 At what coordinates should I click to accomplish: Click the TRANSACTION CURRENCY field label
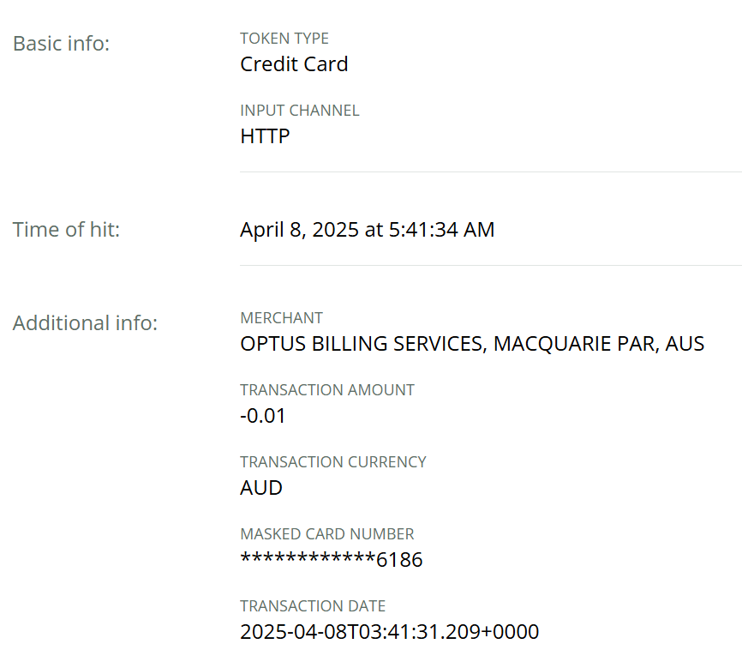[333, 462]
